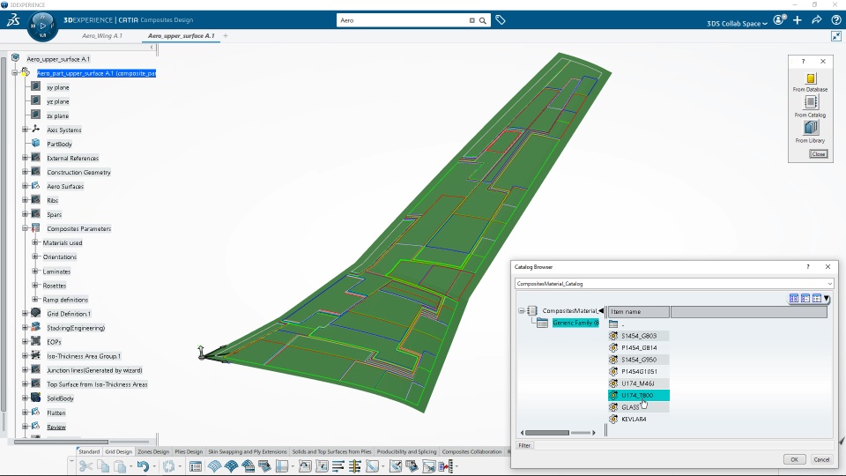
Task: Click the Share arrow icon
Action: click(x=817, y=20)
